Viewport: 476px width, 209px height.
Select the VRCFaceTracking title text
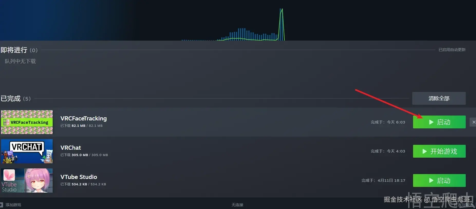point(83,118)
